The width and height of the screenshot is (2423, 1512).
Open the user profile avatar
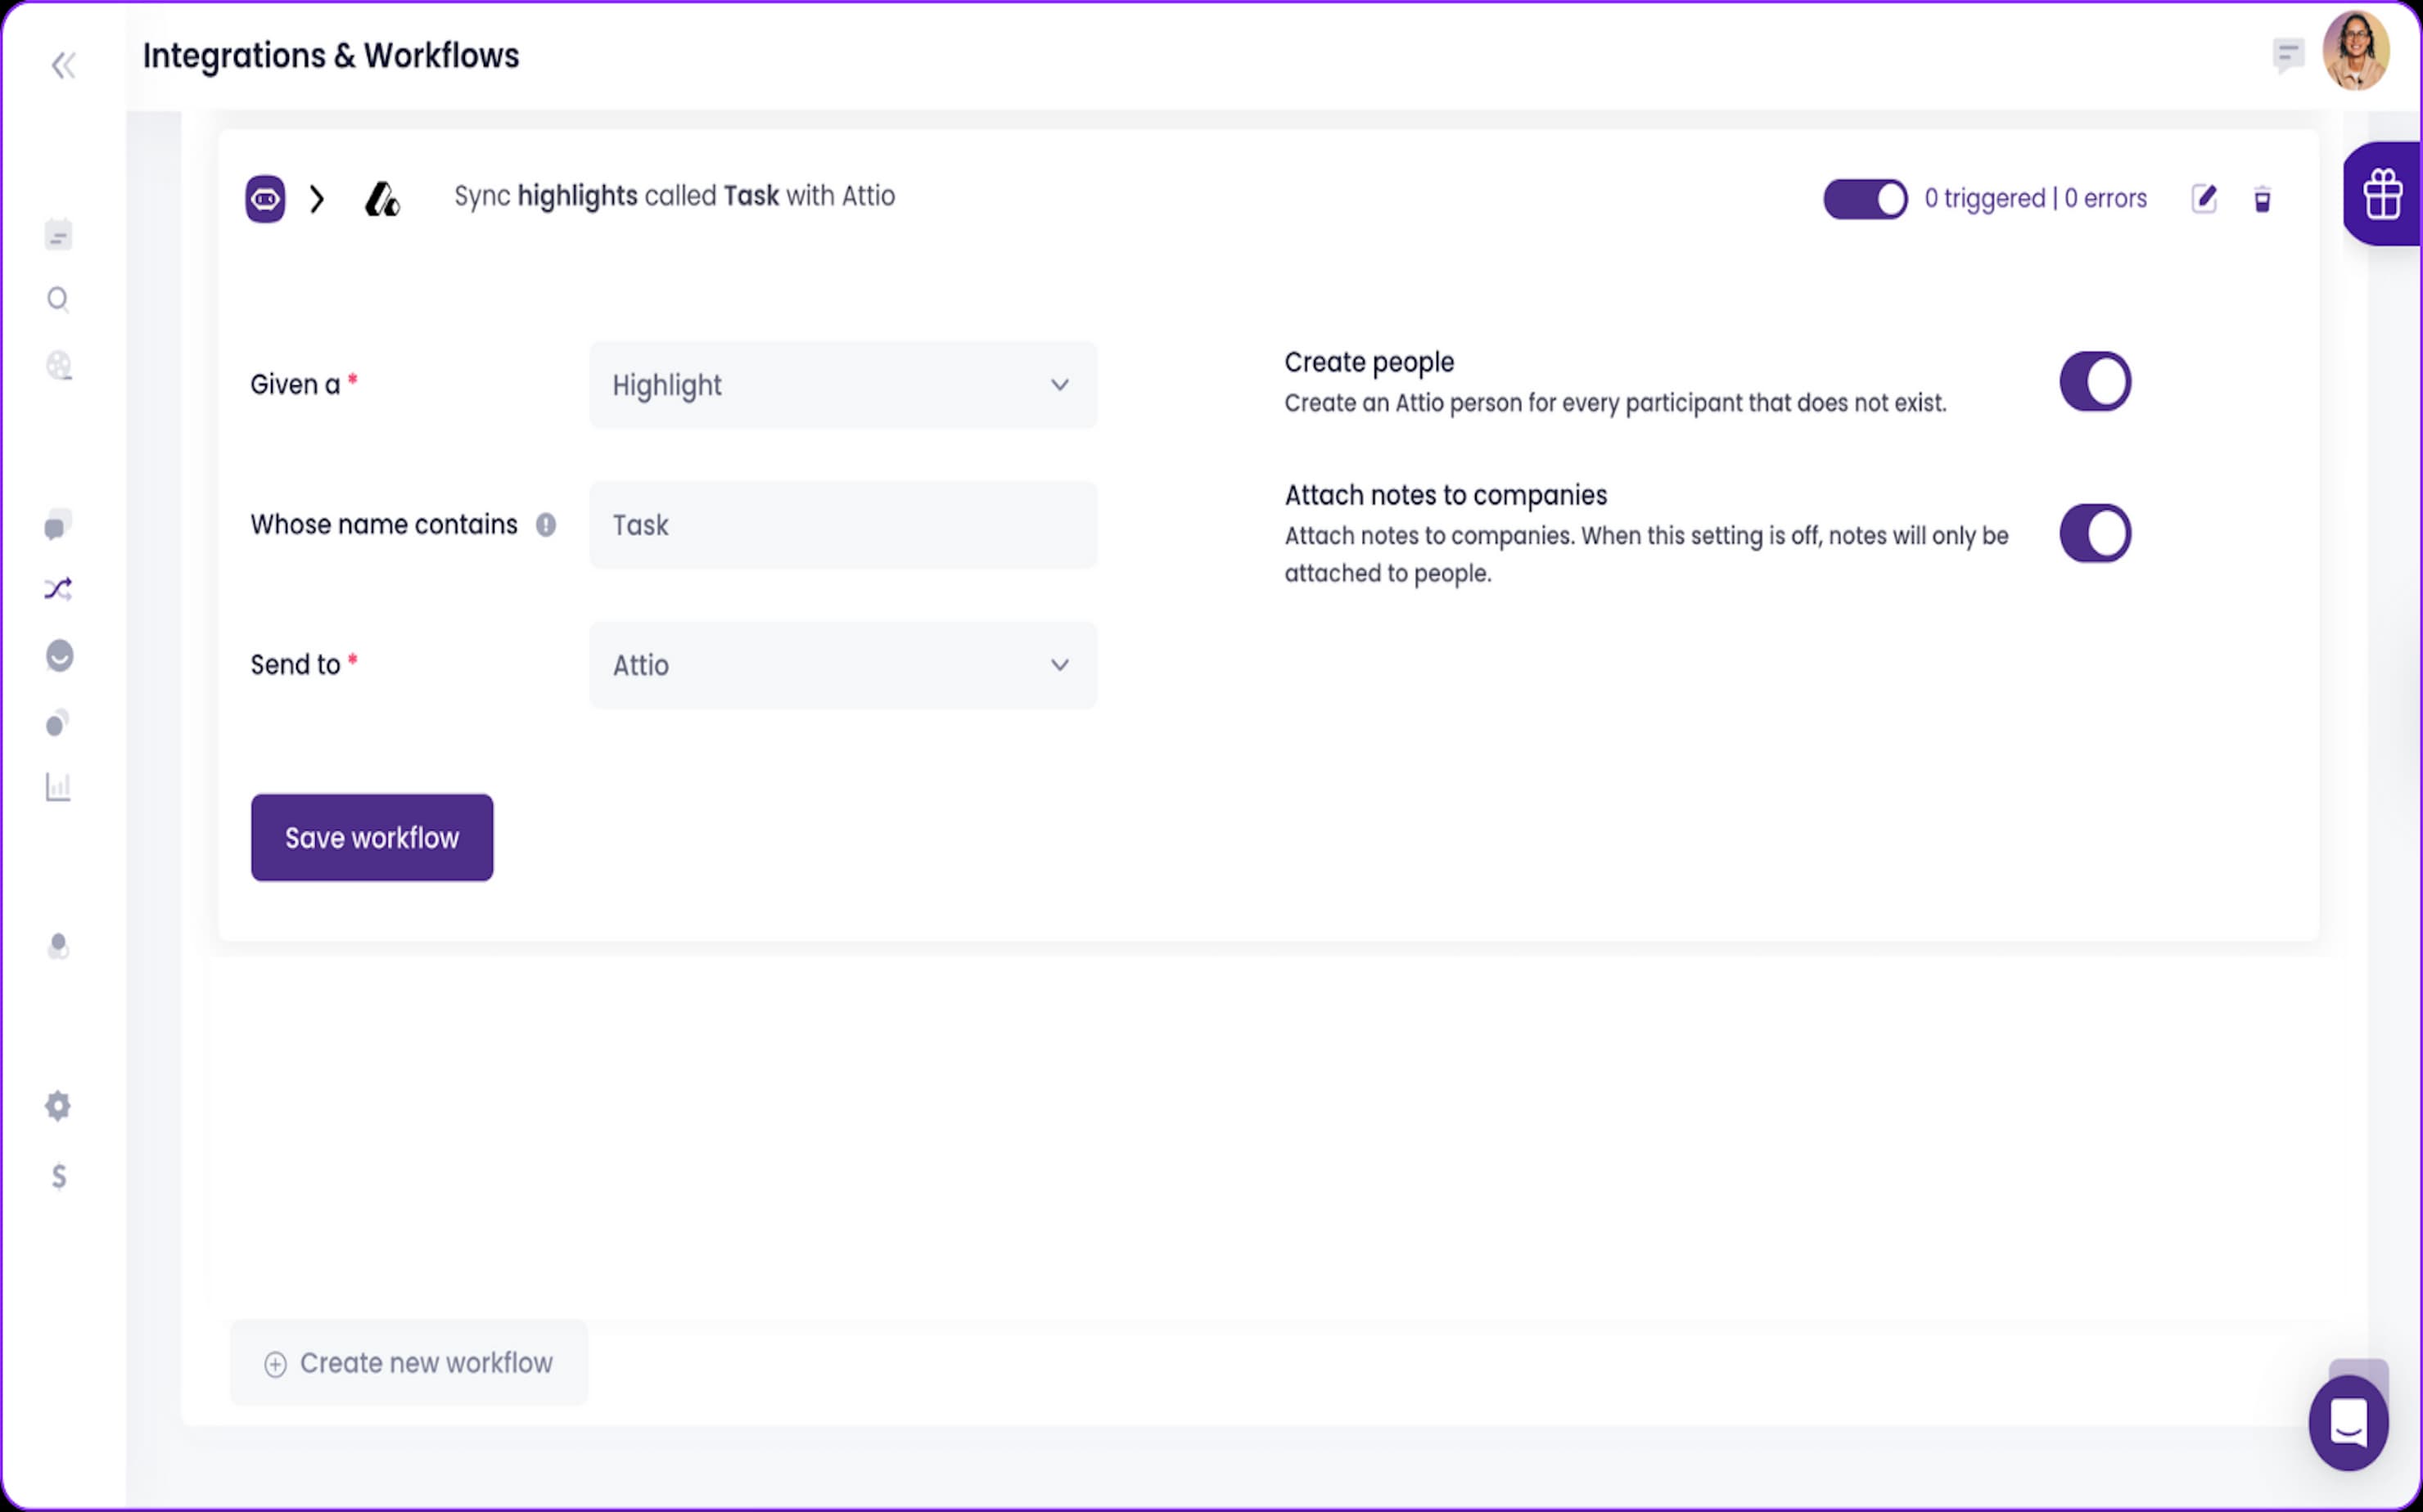click(2356, 52)
